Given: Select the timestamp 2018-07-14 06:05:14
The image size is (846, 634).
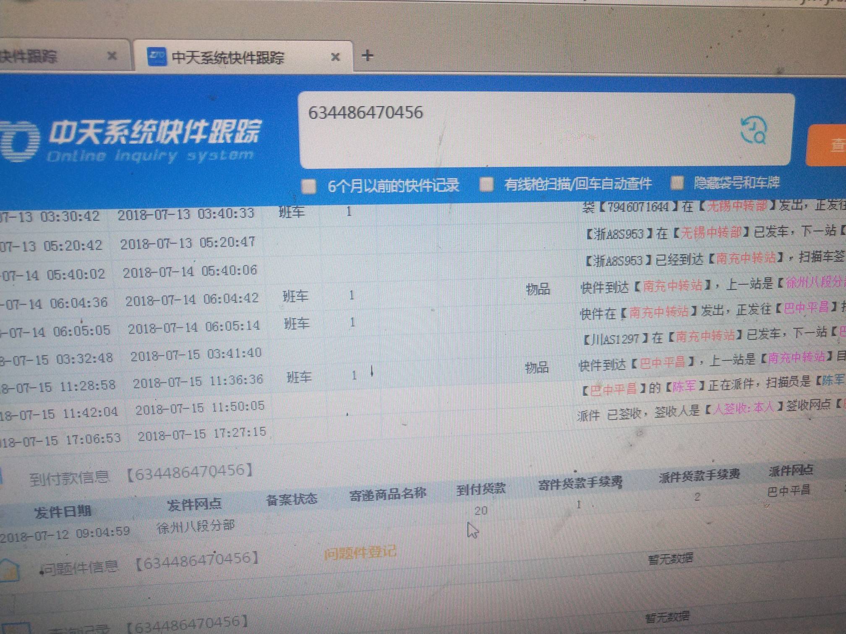Looking at the screenshot, I should coord(194,327).
